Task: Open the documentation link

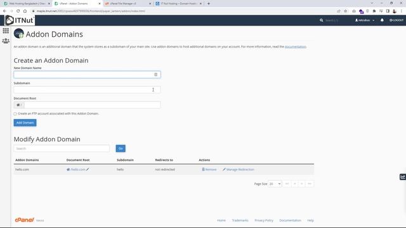Action: pyautogui.click(x=296, y=46)
